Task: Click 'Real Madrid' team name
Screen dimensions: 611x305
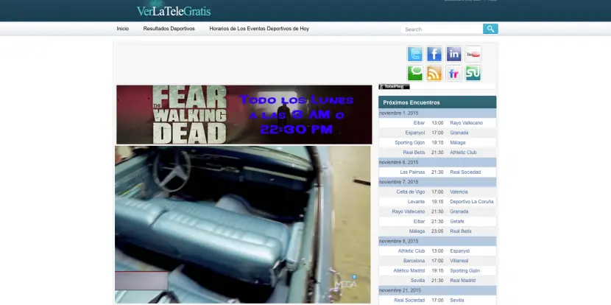Action: click(462, 281)
